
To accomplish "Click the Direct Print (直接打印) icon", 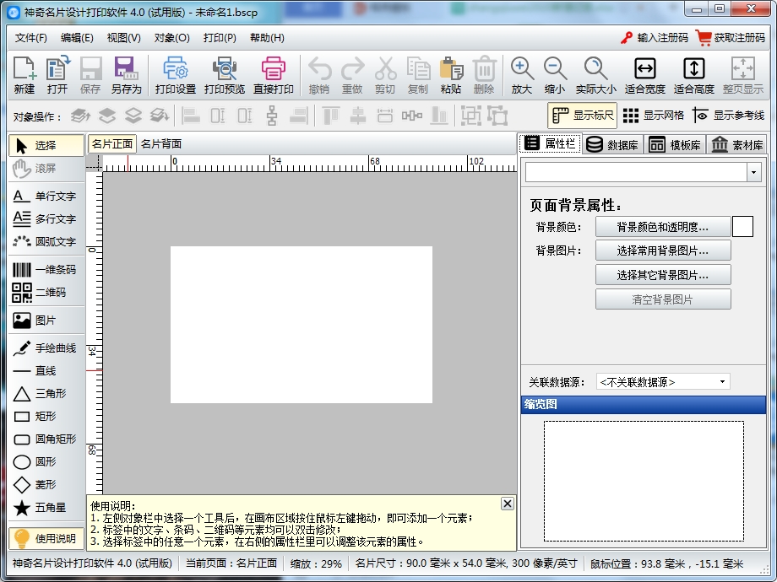I will pyautogui.click(x=274, y=75).
